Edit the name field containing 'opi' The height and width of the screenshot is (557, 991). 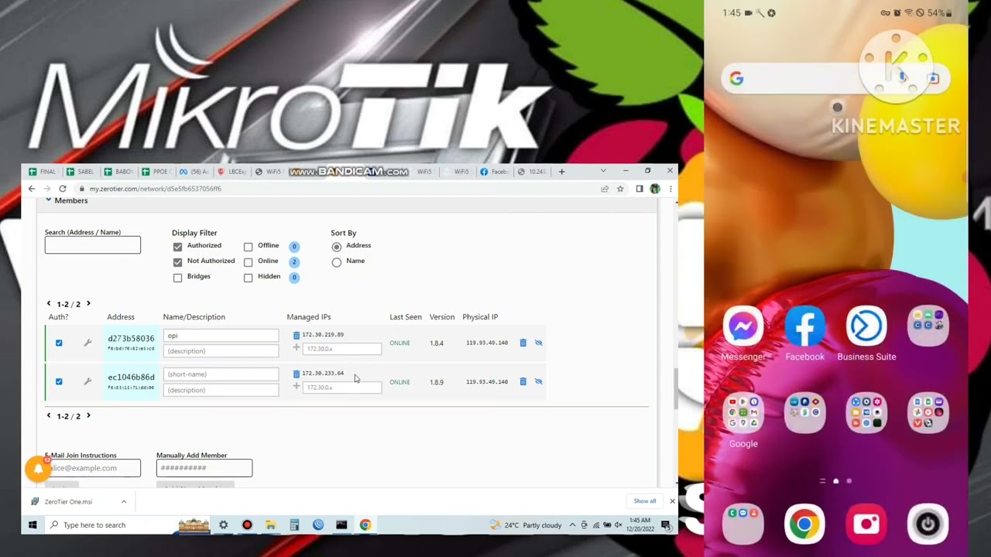pos(221,336)
